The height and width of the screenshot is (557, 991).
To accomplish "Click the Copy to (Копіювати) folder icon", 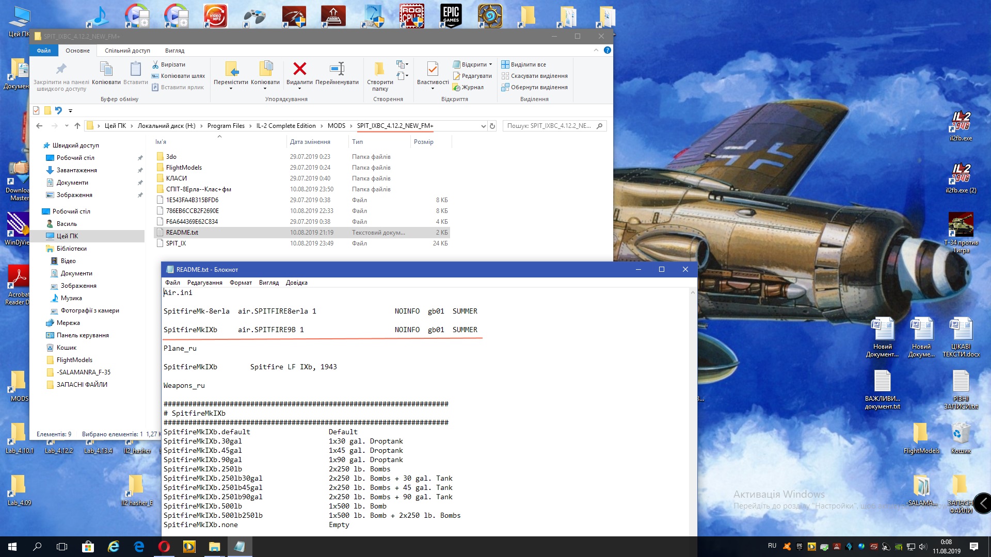I will tap(265, 69).
